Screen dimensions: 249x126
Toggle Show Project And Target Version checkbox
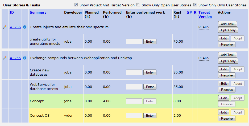click(76, 5)
